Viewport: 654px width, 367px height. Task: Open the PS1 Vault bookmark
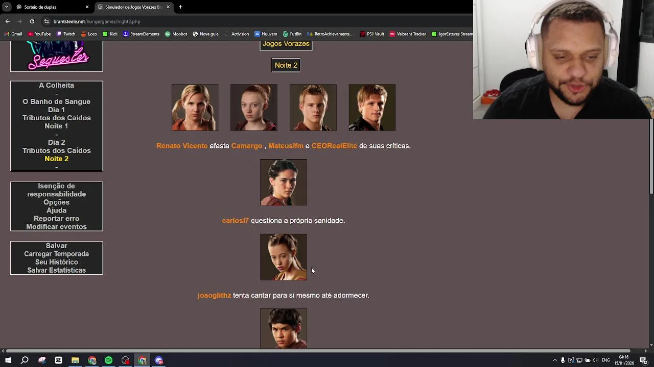tap(372, 34)
